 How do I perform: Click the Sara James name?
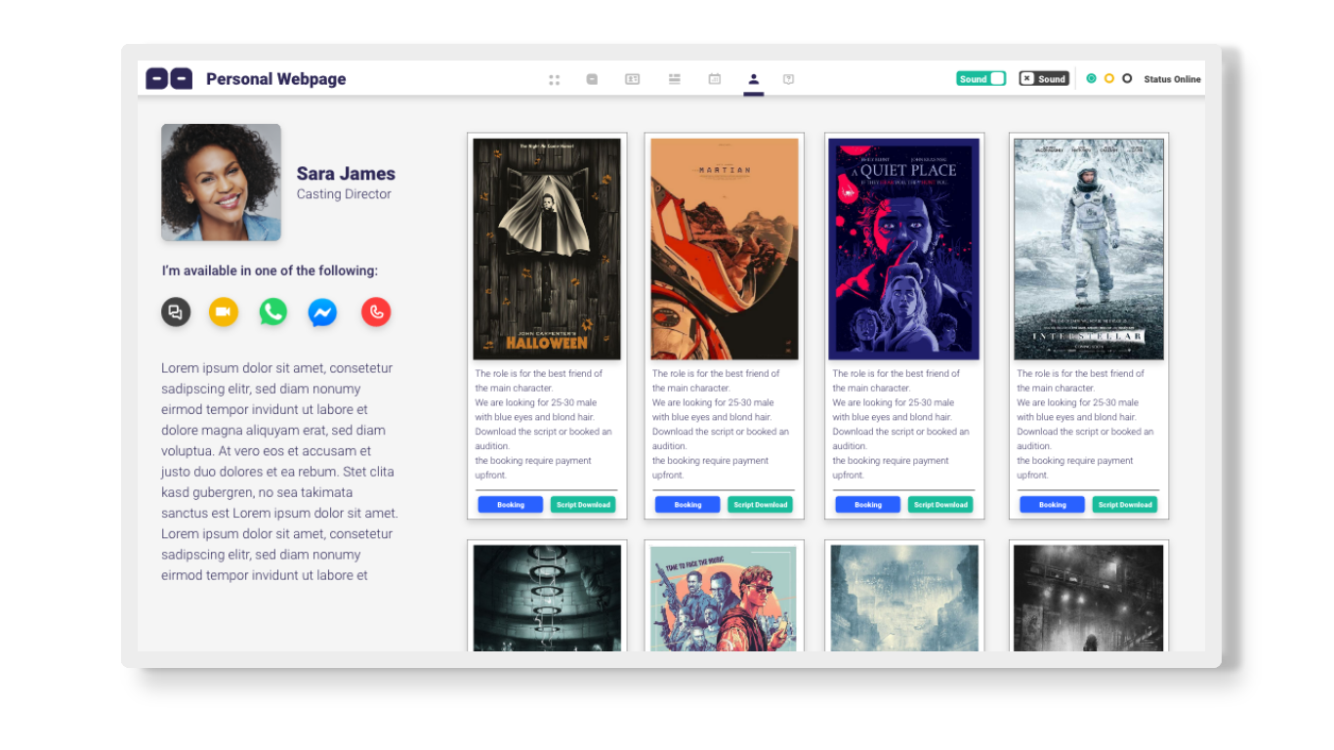point(346,174)
